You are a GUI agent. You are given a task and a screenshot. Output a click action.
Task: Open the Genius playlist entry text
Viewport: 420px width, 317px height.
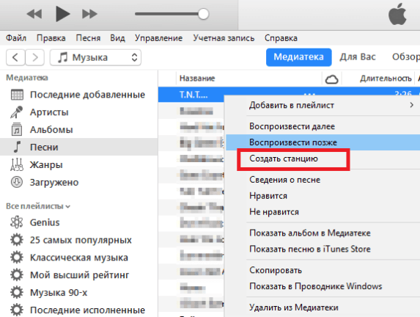coord(45,222)
